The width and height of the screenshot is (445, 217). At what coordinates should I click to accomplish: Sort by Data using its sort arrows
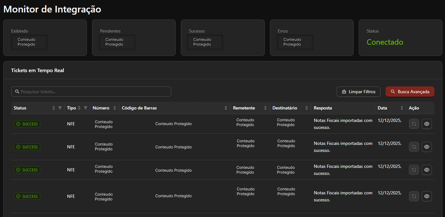(x=402, y=108)
